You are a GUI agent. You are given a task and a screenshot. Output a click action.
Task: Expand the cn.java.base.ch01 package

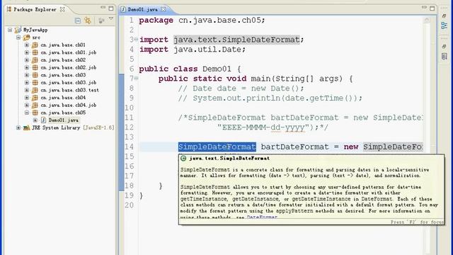(x=27, y=45)
